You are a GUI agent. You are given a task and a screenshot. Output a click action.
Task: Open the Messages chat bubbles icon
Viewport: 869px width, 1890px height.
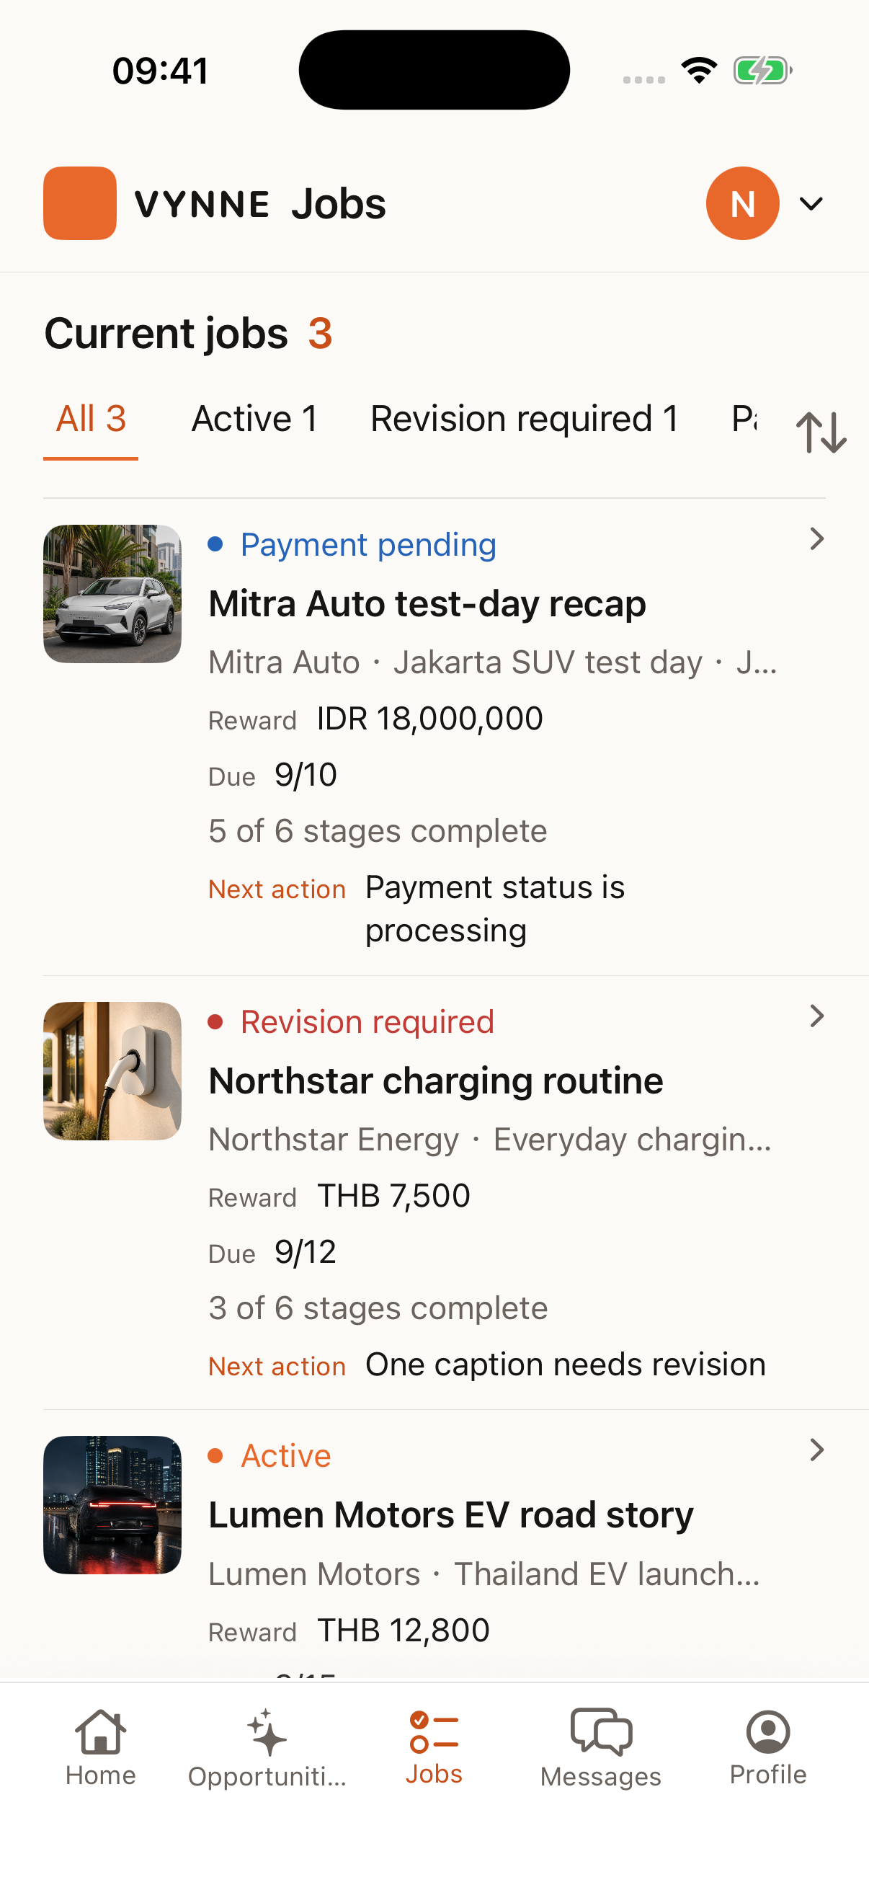tap(601, 1731)
